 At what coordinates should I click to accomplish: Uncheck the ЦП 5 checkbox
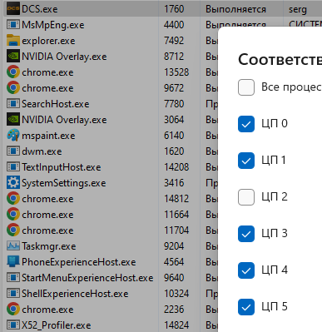[x=246, y=307]
